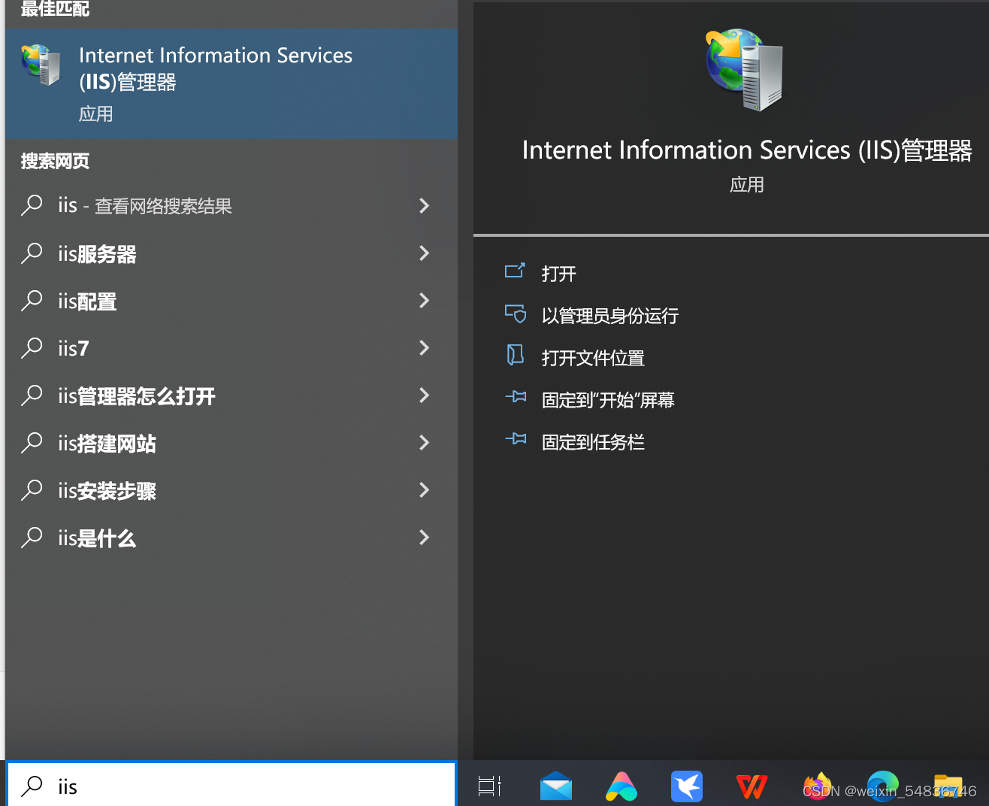Click the search icon beside iis配置
The image size is (989, 806).
32,301
